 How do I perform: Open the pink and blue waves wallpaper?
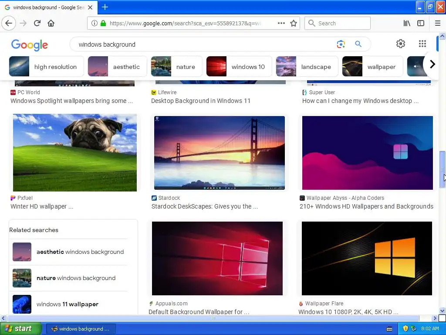[368, 153]
